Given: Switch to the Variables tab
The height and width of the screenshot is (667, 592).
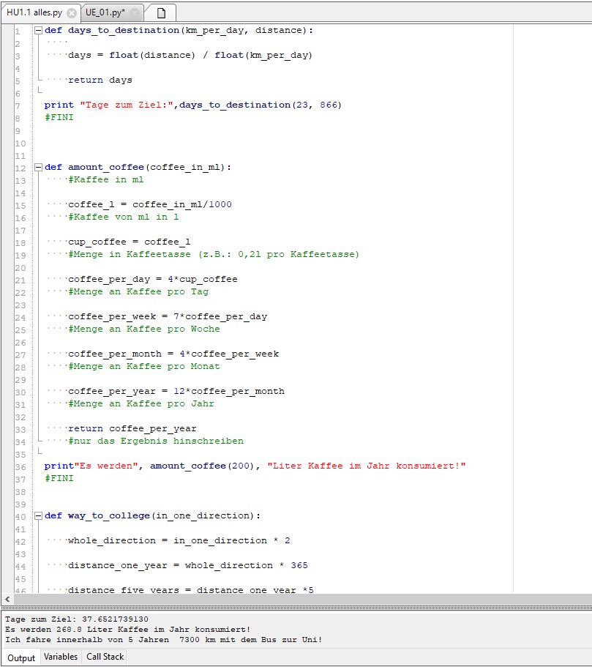Looking at the screenshot, I should click(x=60, y=657).
